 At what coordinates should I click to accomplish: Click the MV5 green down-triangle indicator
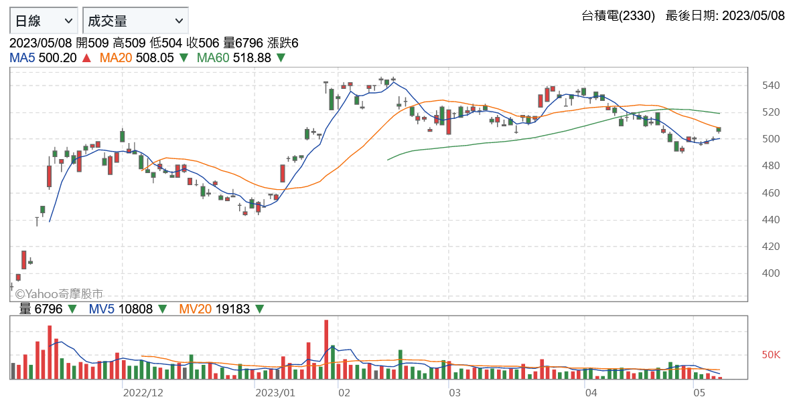click(x=163, y=309)
